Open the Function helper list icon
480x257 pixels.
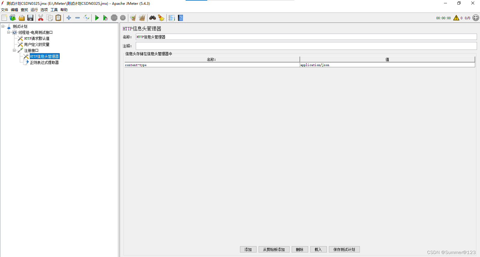click(x=172, y=18)
